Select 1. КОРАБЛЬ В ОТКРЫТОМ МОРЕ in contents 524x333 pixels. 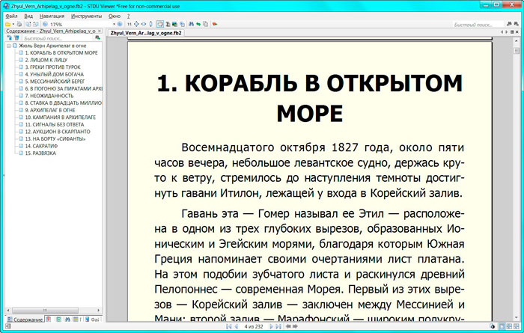tap(61, 53)
